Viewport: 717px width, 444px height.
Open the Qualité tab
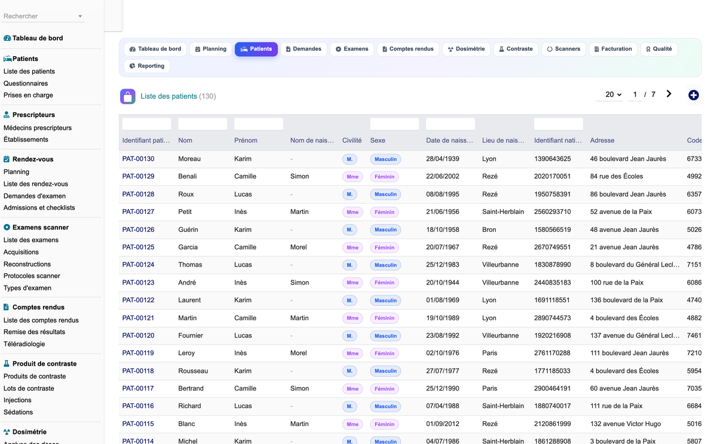tap(658, 49)
